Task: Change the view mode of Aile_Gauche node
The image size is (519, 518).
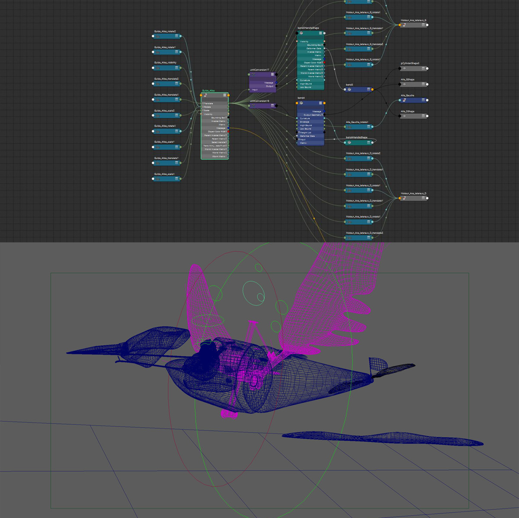Action: [x=423, y=100]
